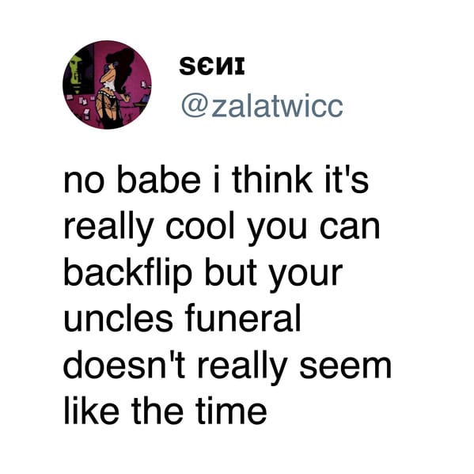Open the circular profile avatar
Image resolution: width=474 pixels, height=474 pixels.
pos(107,85)
